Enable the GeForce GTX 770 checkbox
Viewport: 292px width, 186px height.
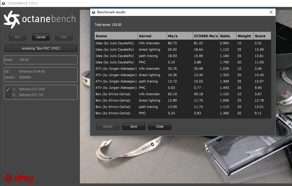pos(8,95)
